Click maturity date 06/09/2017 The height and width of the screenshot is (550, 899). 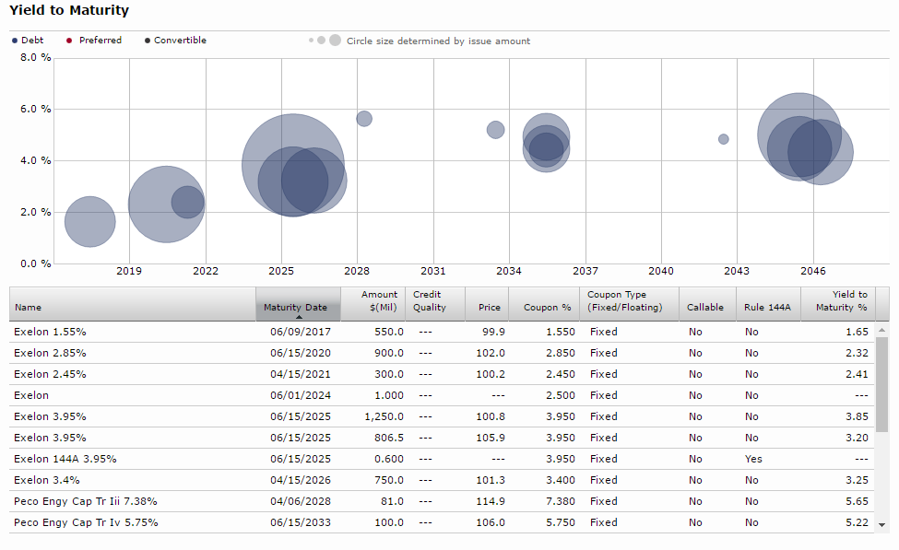pos(301,332)
